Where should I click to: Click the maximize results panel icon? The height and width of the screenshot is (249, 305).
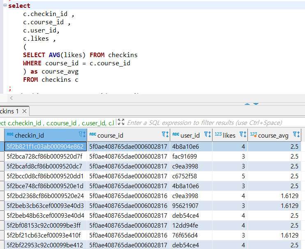click(x=121, y=122)
